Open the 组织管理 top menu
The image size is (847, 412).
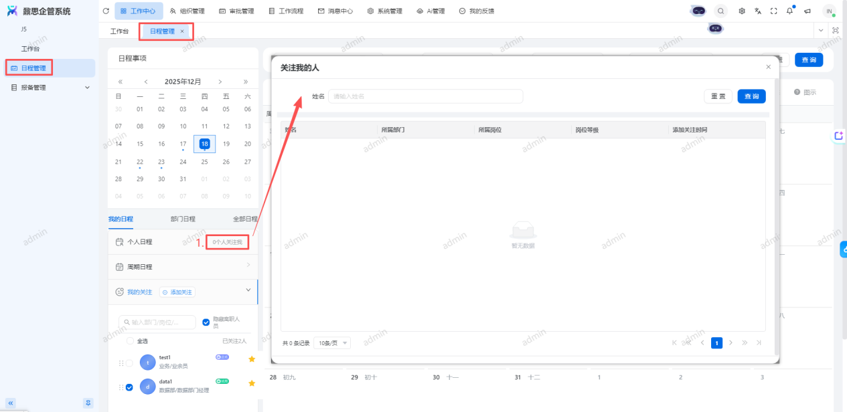coord(187,11)
